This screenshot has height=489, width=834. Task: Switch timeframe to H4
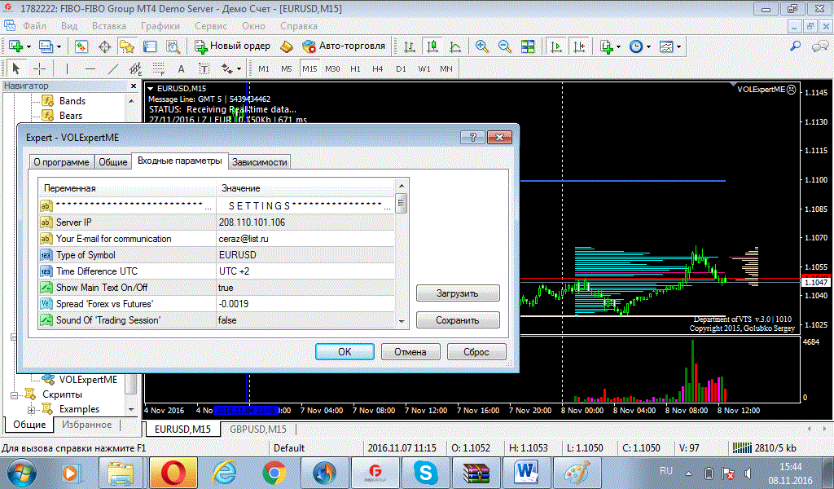pos(378,68)
